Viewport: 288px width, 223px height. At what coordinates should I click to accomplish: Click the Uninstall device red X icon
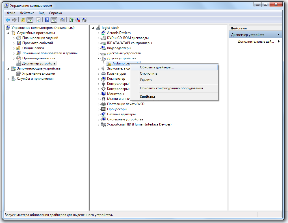tap(78, 20)
